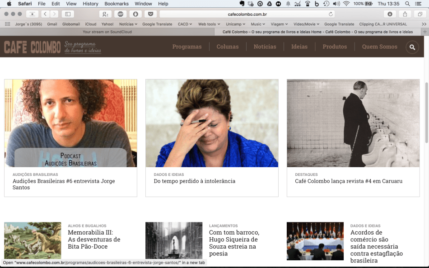This screenshot has width=429, height=268.
Task: Open the search magnifier on Café Colombo site
Action: coord(412,47)
